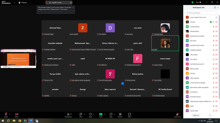This screenshot has height=123, width=220.
Task: Click the blue more button in gallery
Action: point(122,83)
